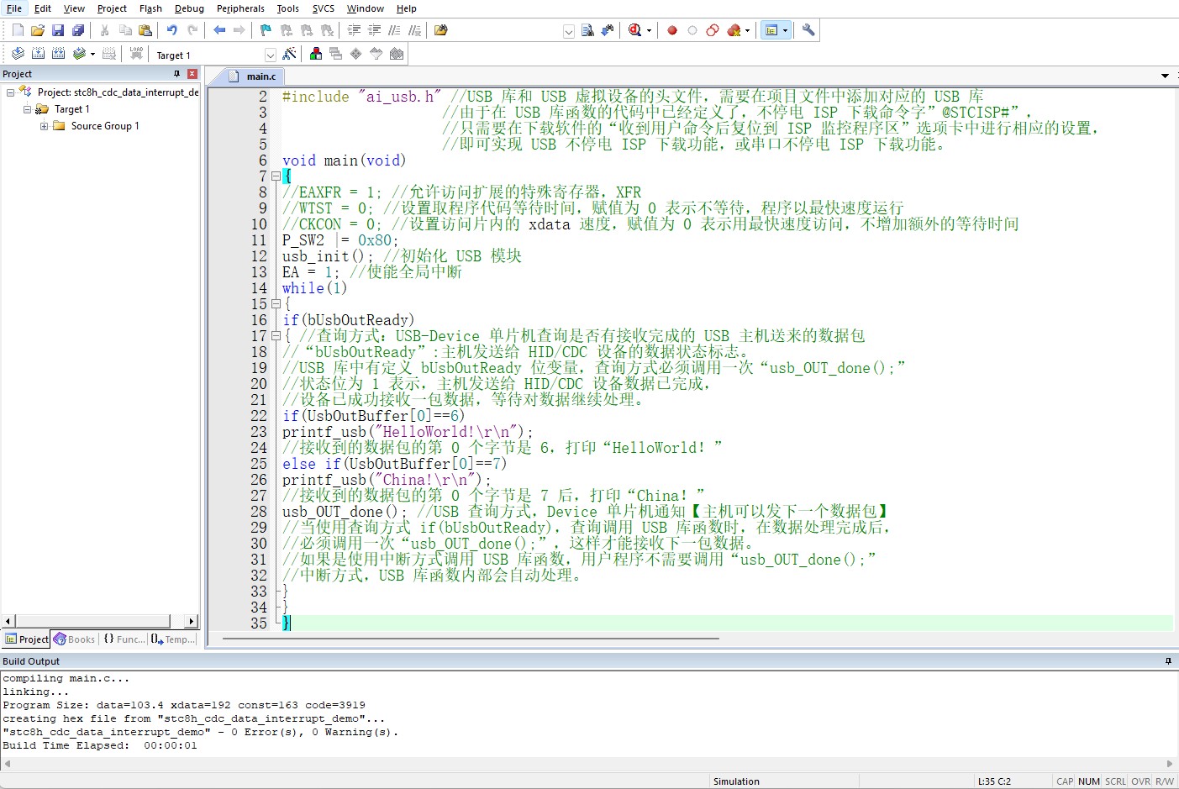Start or stop the debug session
The width and height of the screenshot is (1179, 789).
(x=634, y=30)
